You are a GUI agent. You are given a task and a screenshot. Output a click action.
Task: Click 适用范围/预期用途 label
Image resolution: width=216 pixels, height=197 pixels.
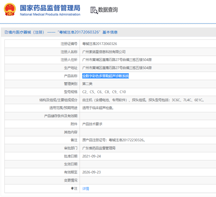coord(63,108)
